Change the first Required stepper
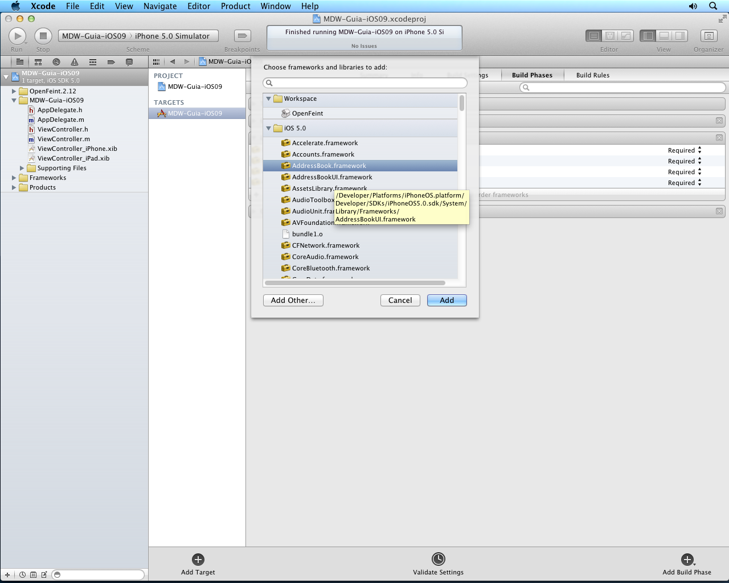 (699, 150)
